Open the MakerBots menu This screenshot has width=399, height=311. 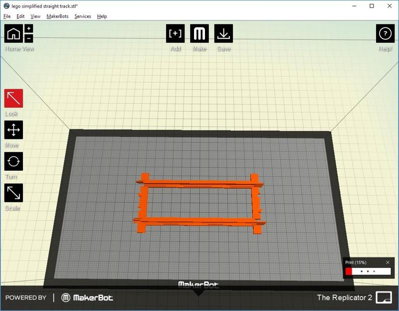tap(57, 16)
